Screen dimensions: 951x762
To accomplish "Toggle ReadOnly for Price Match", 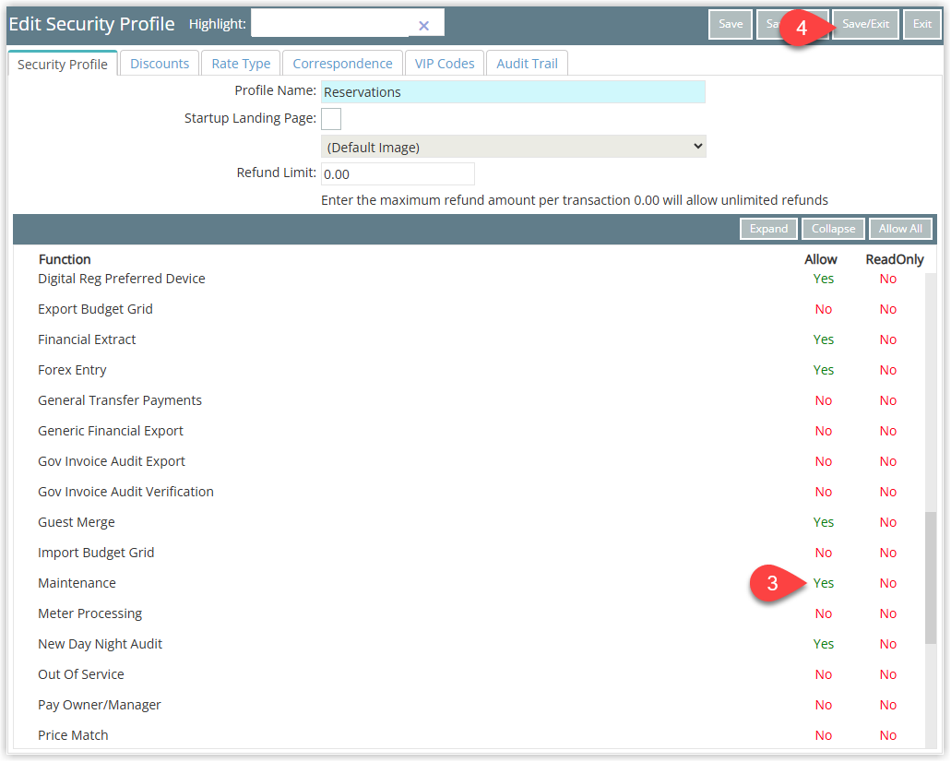I will (888, 735).
